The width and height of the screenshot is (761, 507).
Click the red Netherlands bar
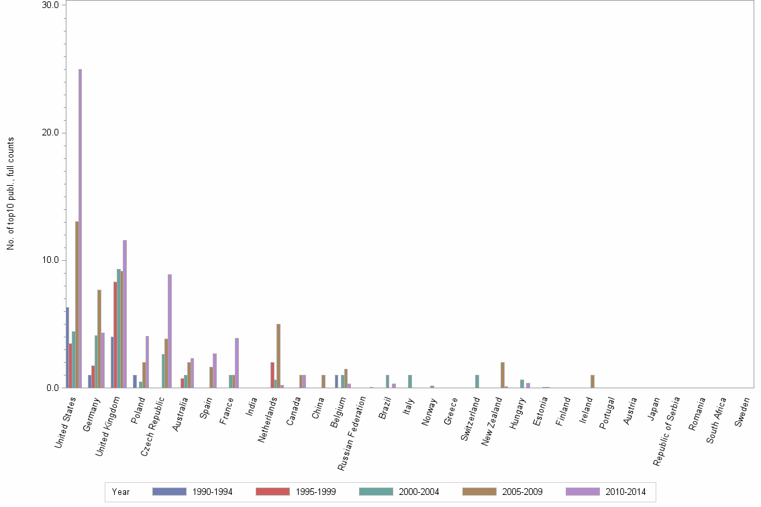point(271,376)
